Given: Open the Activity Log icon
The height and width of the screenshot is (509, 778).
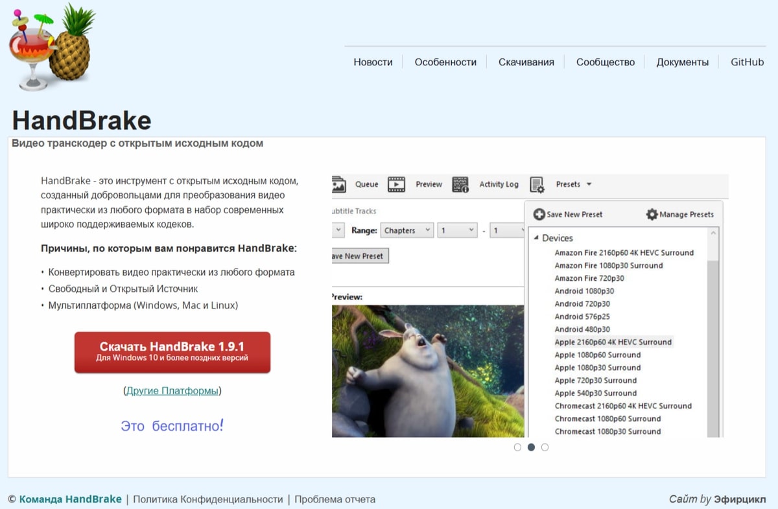Looking at the screenshot, I should 460,185.
